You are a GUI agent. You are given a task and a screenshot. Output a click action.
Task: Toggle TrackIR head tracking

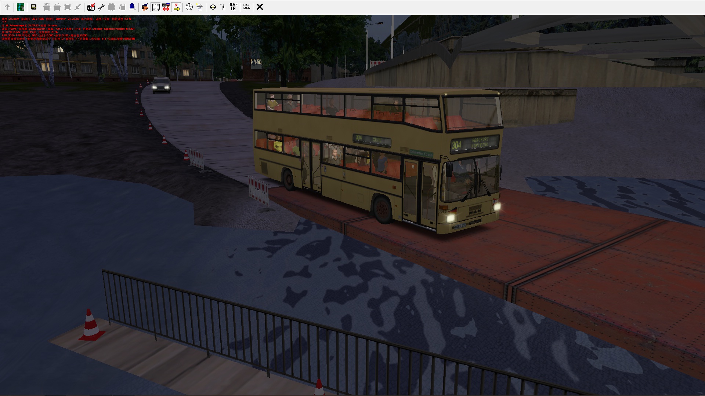click(233, 7)
